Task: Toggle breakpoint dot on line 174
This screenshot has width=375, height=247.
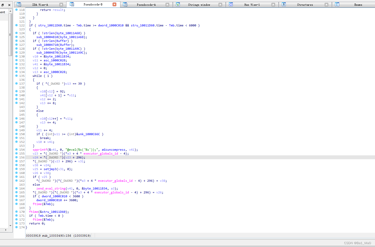Action: point(16,227)
